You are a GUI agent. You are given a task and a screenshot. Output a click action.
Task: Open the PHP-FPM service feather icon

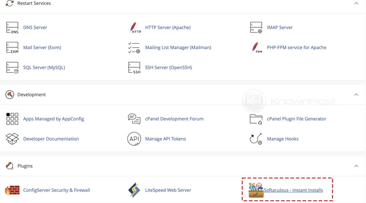[x=257, y=48]
